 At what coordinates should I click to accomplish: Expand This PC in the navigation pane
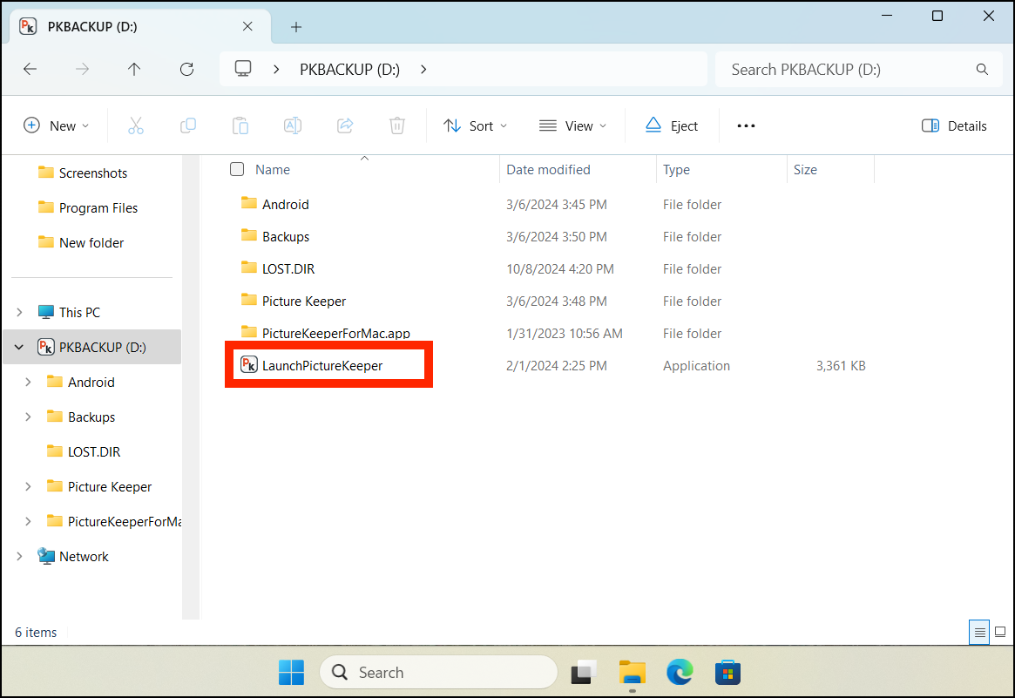[19, 312]
